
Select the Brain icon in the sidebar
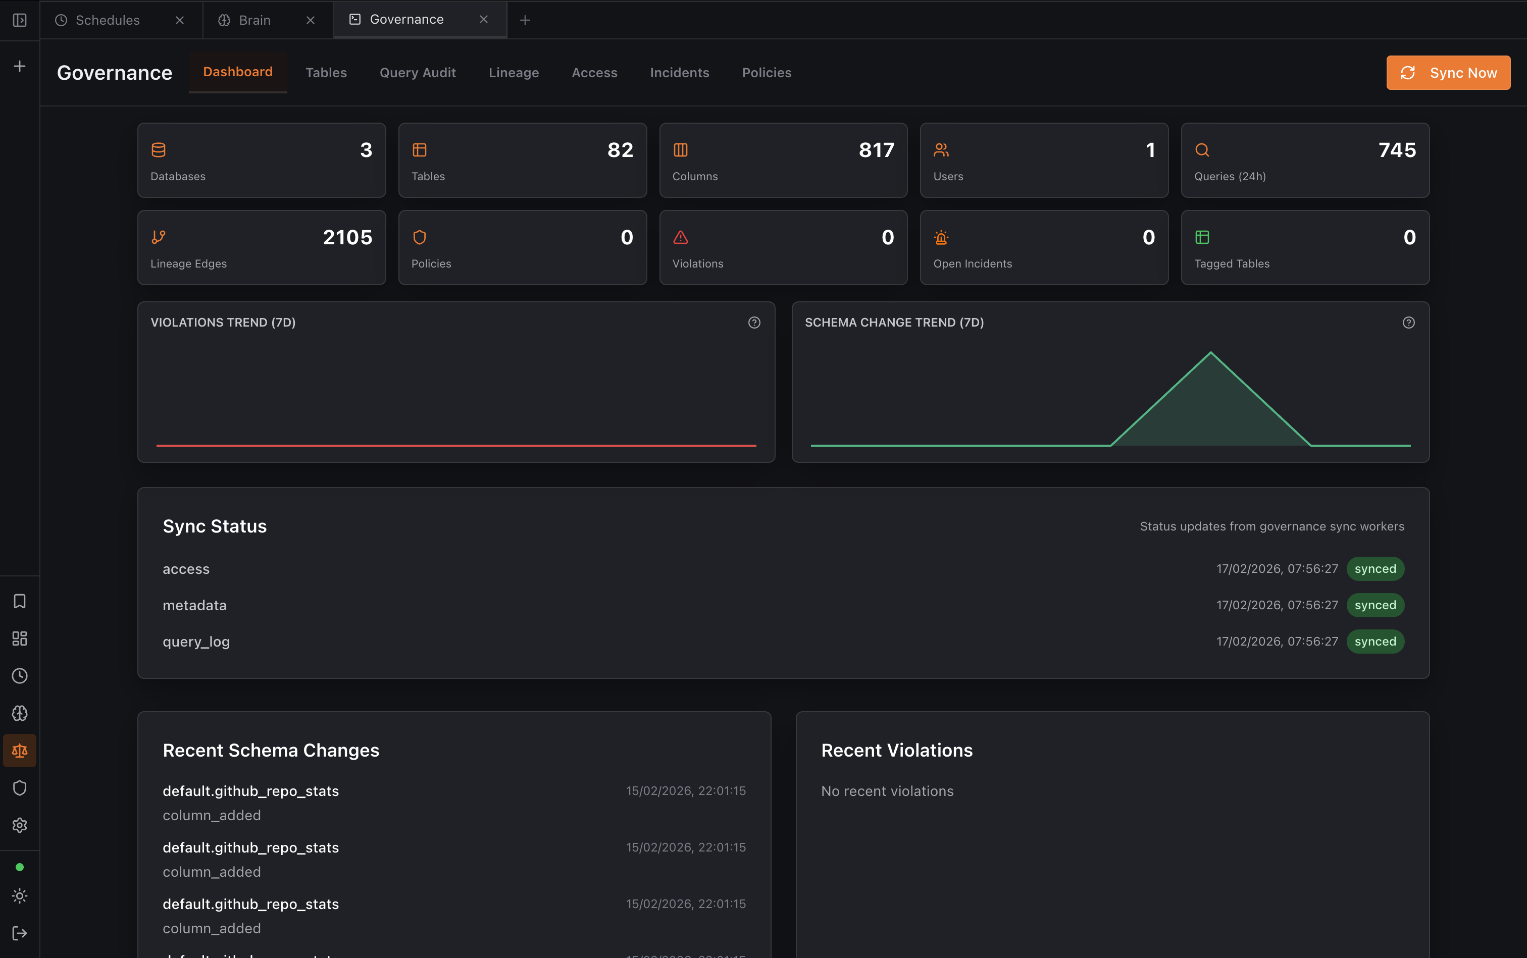point(19,713)
